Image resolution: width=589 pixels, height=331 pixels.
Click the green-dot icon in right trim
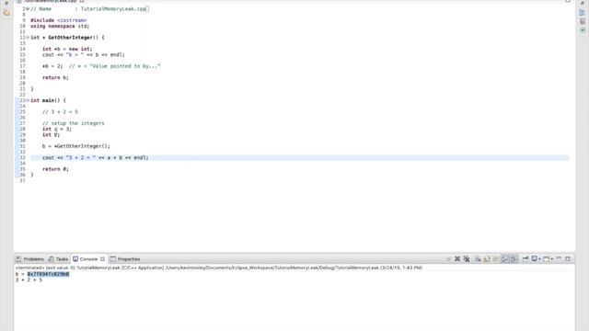(583, 30)
